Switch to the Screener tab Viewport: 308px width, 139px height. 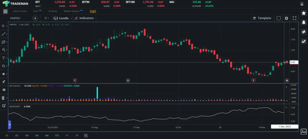pos(53,11)
